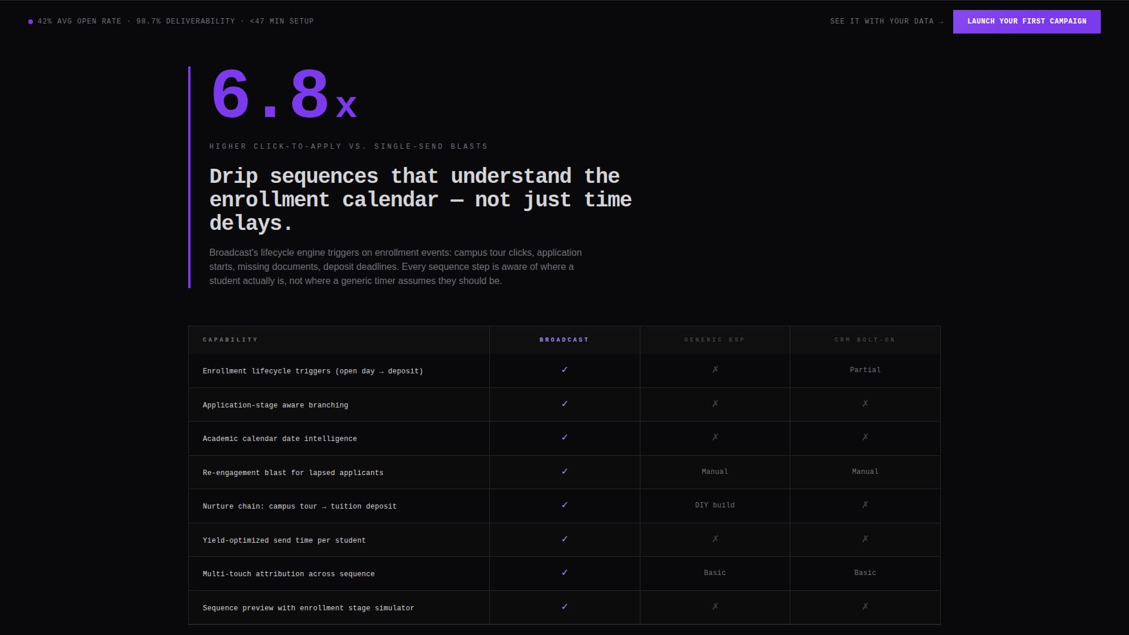This screenshot has height=635, width=1129.
Task: Select the Broadcast column header
Action: click(x=564, y=340)
